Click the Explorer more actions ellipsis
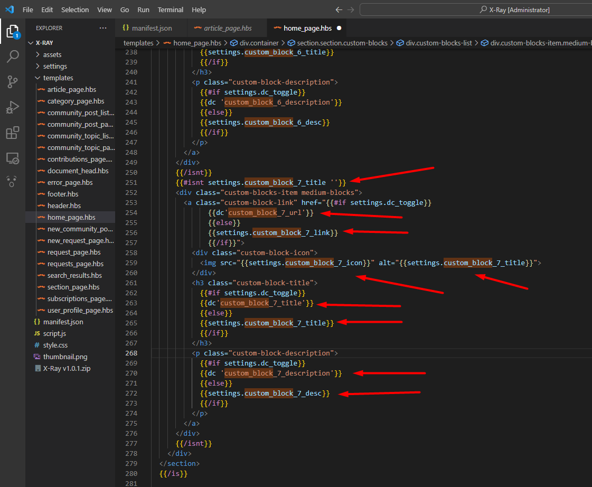Image resolution: width=592 pixels, height=487 pixels. point(102,28)
